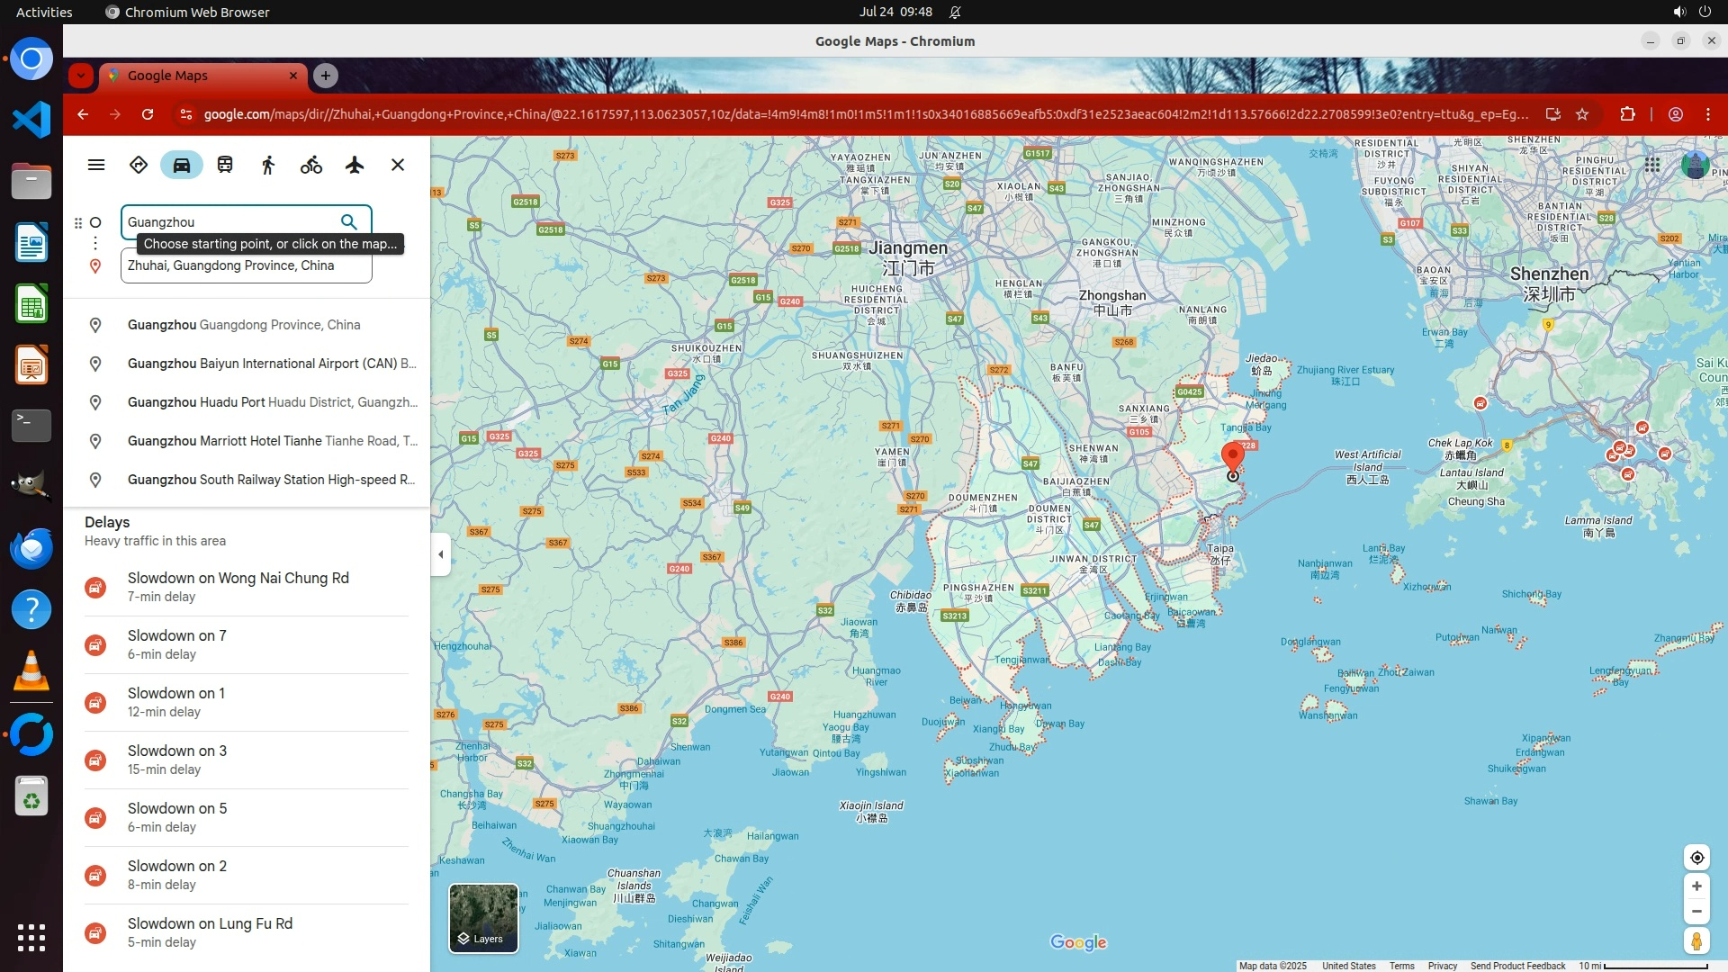
Task: Zoom in using the plus button
Action: [1696, 886]
